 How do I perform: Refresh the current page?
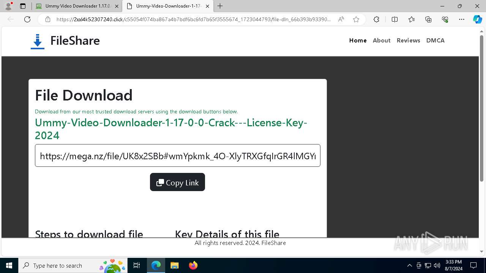(x=27, y=19)
